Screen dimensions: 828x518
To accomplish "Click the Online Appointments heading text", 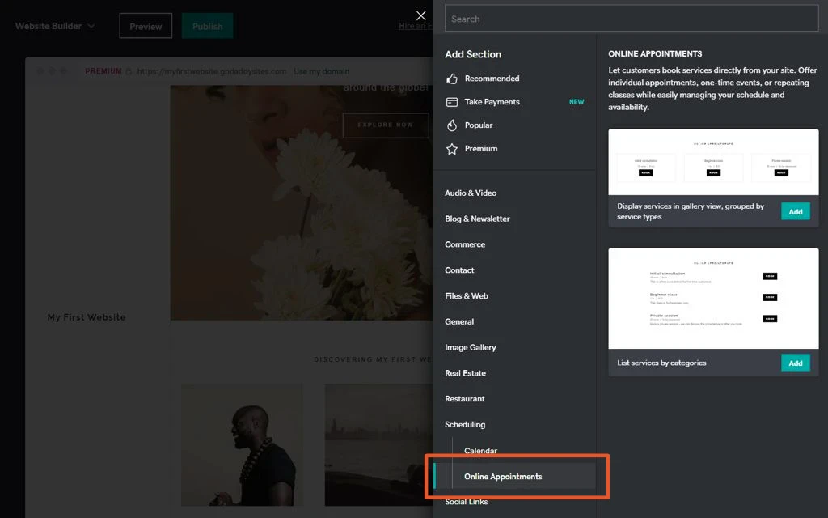I will (655, 54).
